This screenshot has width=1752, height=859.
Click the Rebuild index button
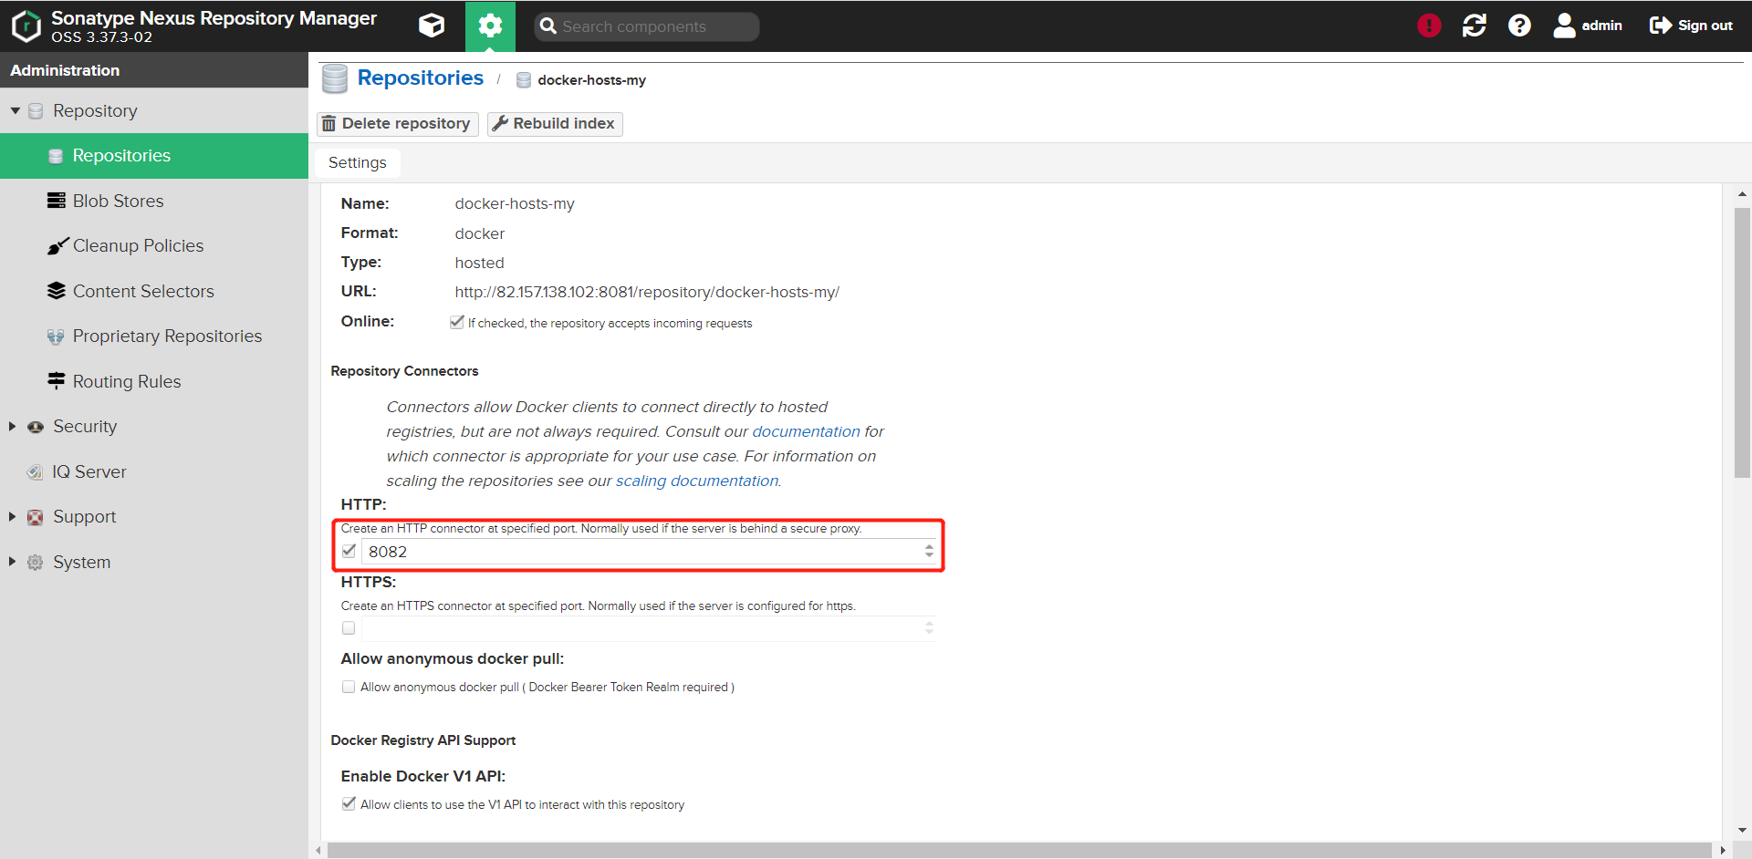click(555, 123)
